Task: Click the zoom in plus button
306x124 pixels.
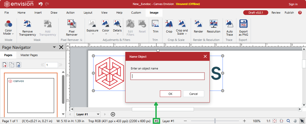Action: click(x=244, y=121)
